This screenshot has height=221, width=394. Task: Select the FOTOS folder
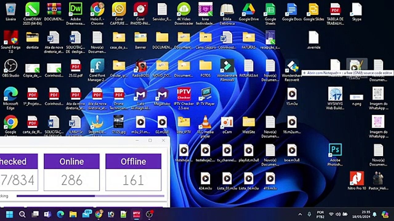(x=205, y=68)
